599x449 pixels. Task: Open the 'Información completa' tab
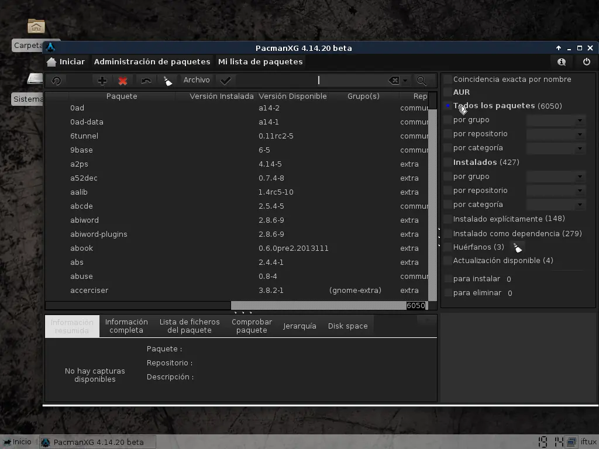point(126,326)
